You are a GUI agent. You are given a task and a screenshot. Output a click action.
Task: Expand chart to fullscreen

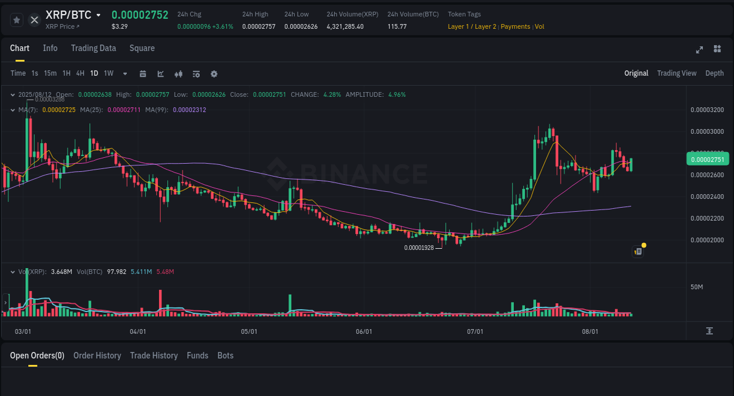(699, 49)
